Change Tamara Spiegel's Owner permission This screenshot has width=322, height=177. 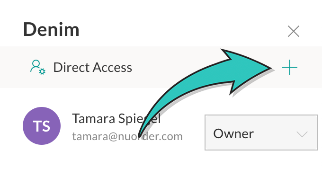point(261,133)
